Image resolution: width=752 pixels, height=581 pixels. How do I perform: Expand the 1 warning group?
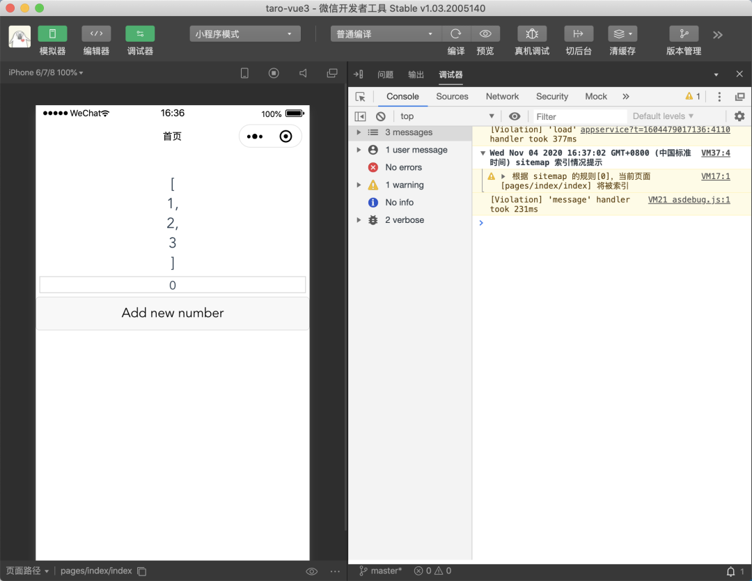pos(359,185)
